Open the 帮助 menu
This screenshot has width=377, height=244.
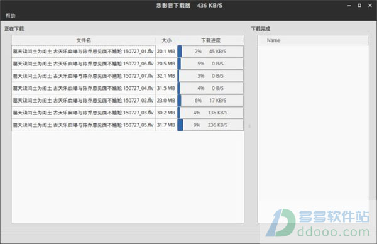[10, 16]
